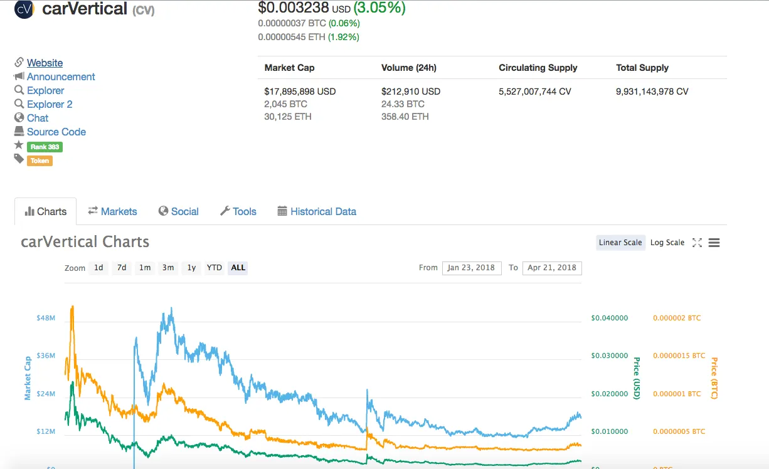769x469 pixels.
Task: Switch to the Charts tab
Action: (x=45, y=211)
